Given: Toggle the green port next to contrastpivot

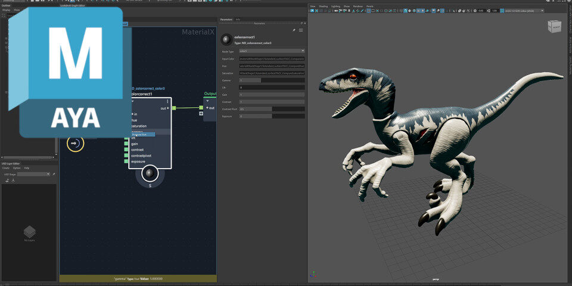Looking at the screenshot, I should coord(126,156).
